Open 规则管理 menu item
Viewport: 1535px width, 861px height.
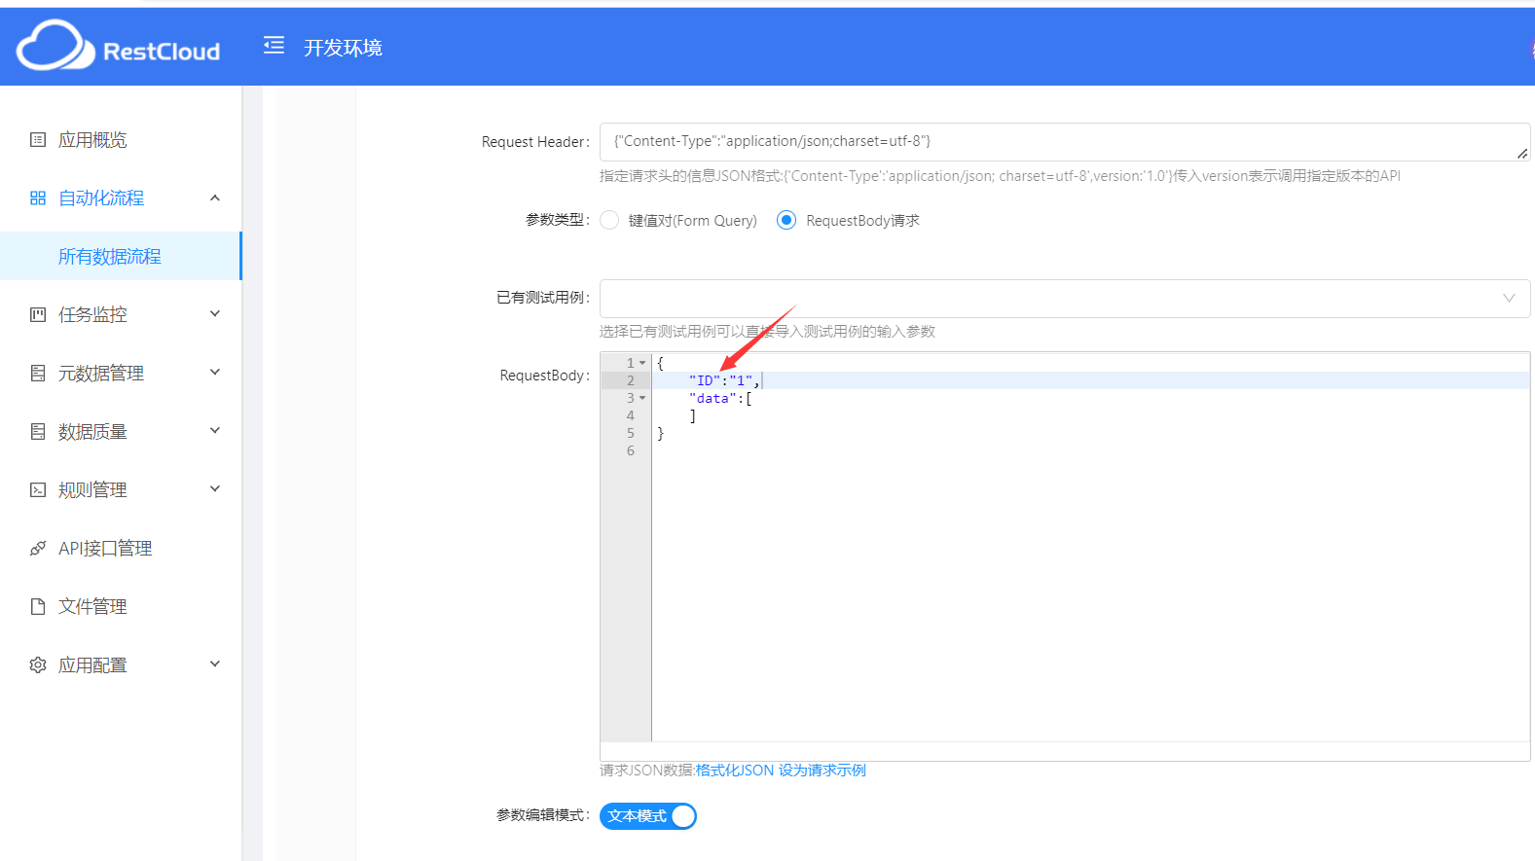click(x=121, y=490)
